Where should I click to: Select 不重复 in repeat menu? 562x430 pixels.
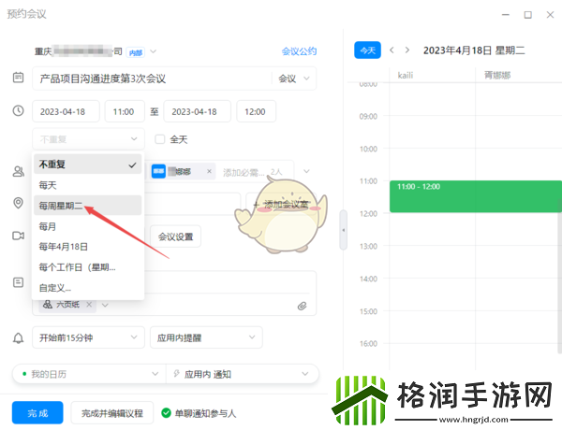pos(88,165)
